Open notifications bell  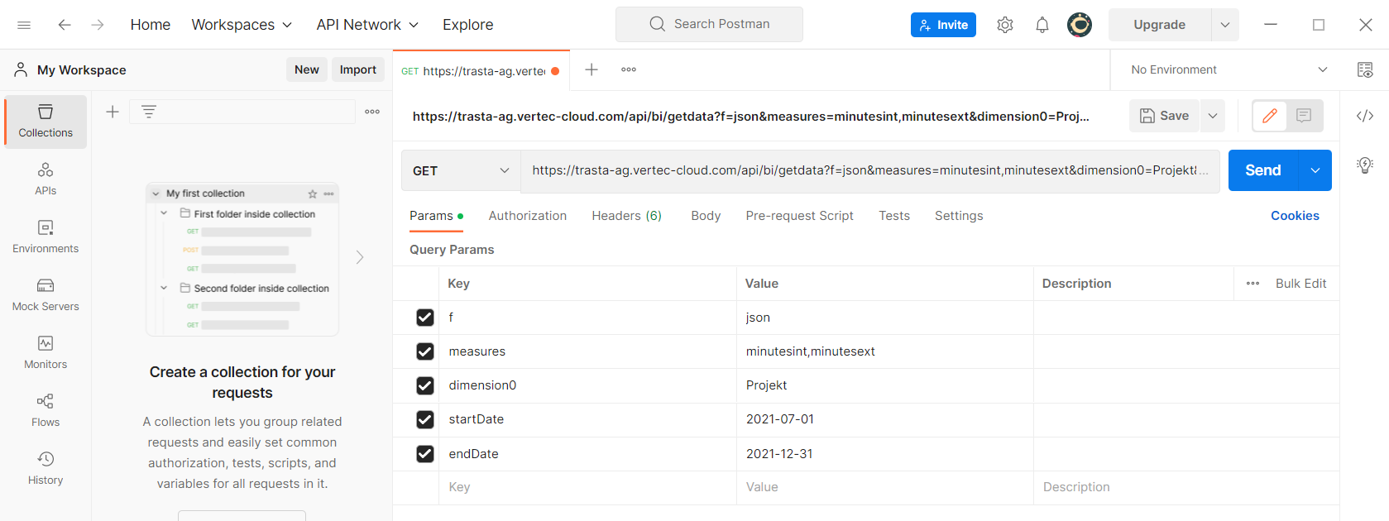[1042, 25]
